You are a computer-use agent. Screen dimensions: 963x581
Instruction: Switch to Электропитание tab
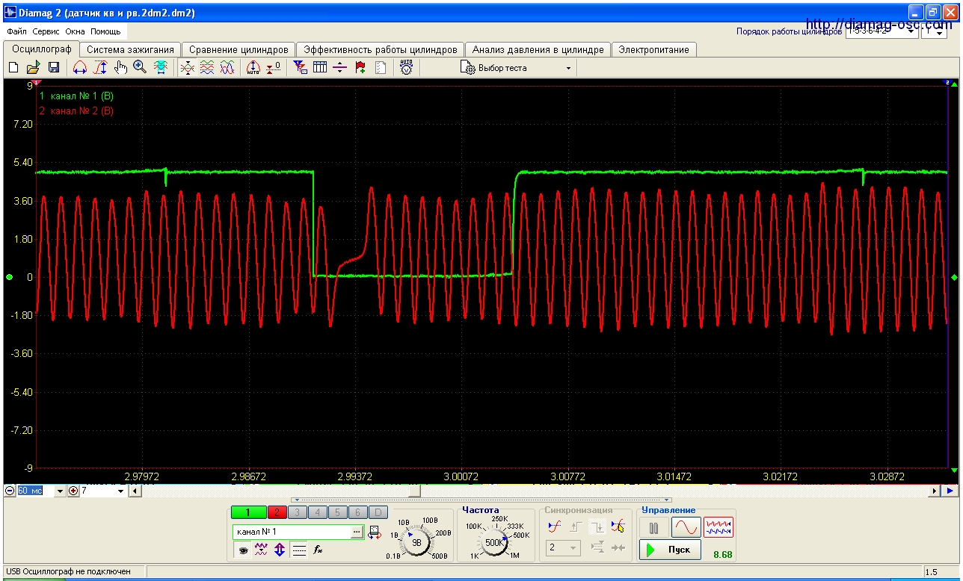654,49
